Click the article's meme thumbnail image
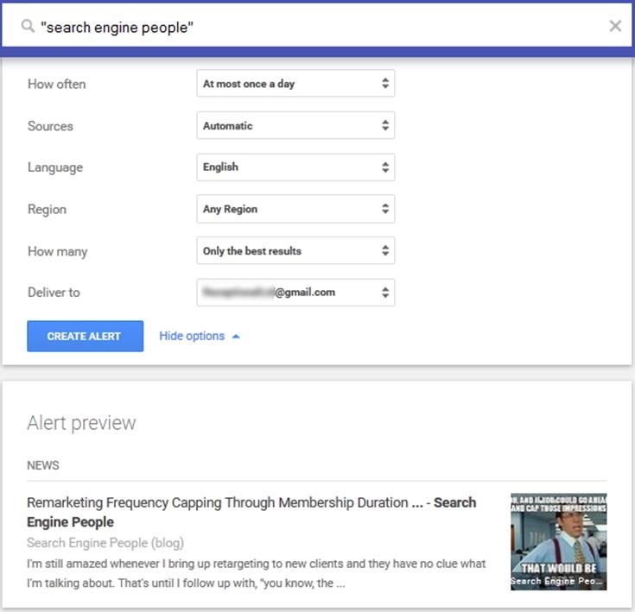The height and width of the screenshot is (612, 635). (x=558, y=541)
